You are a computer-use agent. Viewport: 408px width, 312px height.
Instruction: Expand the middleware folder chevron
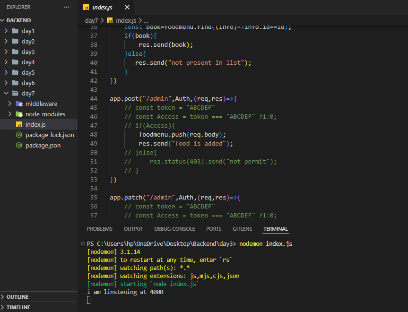[10, 104]
